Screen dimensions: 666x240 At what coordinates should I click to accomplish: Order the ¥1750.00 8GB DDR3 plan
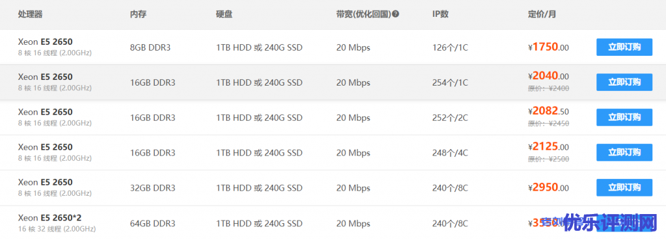(x=624, y=47)
